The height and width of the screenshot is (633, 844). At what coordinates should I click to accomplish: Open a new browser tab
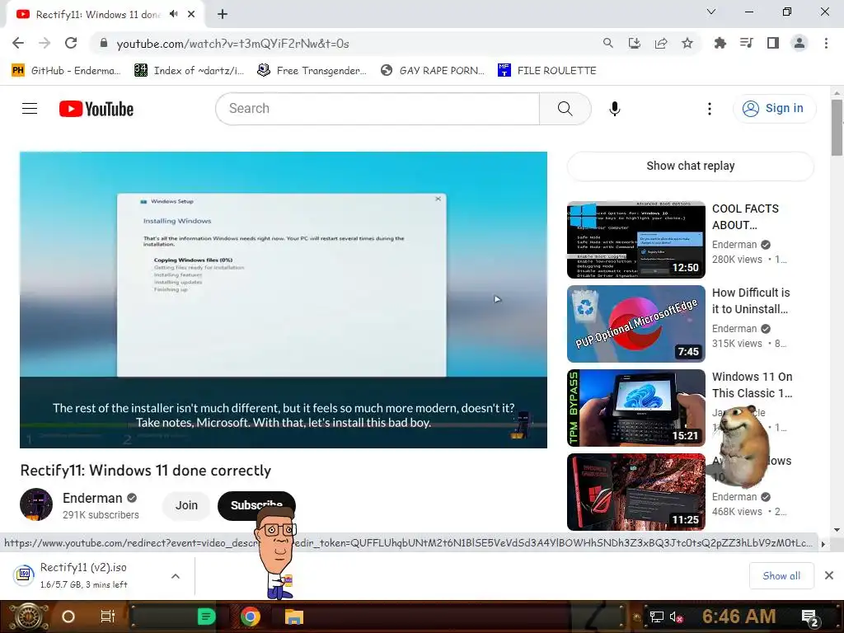(x=223, y=14)
